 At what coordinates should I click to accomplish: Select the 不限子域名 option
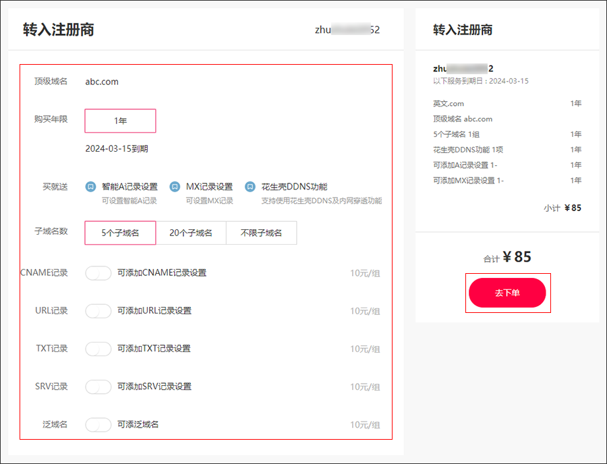tap(261, 233)
